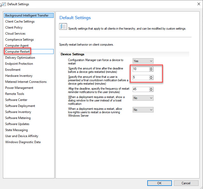Click the Default Settings checklist icon

[x=63, y=27]
